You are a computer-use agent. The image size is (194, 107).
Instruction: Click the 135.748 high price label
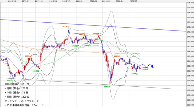coord(28,56)
